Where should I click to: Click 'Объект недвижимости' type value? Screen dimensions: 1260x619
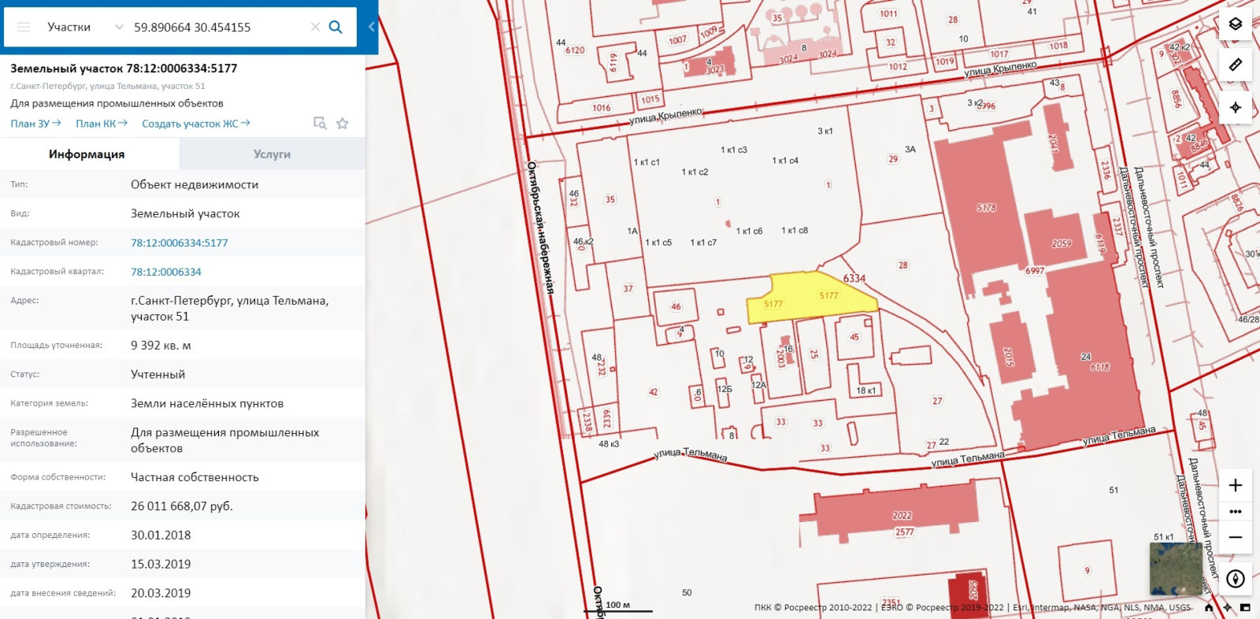[x=195, y=184]
